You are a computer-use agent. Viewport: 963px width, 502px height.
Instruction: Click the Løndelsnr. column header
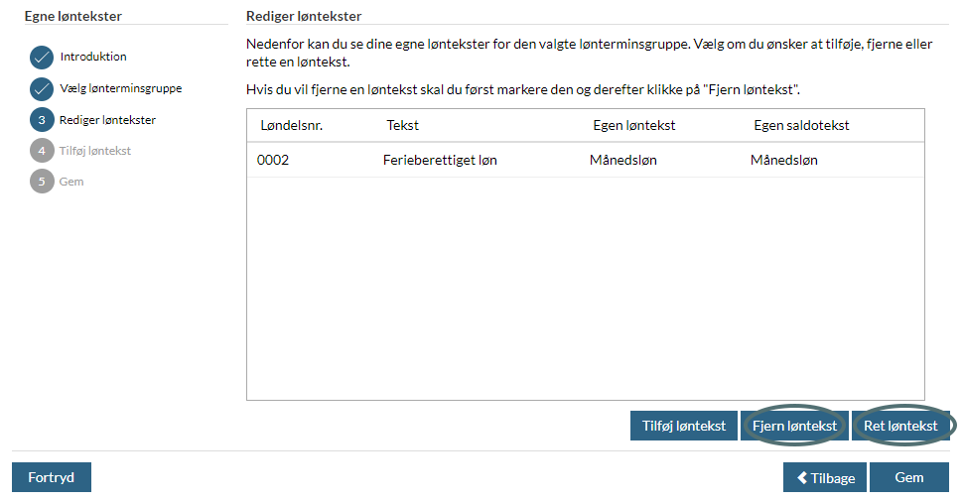[x=292, y=125]
